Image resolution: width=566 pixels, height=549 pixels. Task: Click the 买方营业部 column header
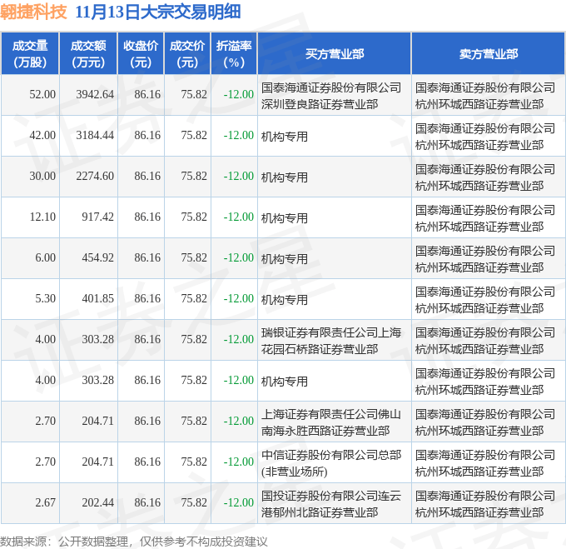click(335, 54)
